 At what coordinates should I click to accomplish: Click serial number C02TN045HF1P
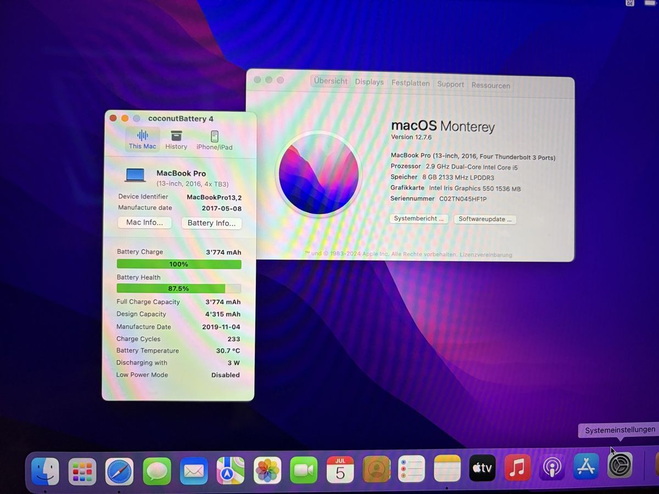coord(463,199)
